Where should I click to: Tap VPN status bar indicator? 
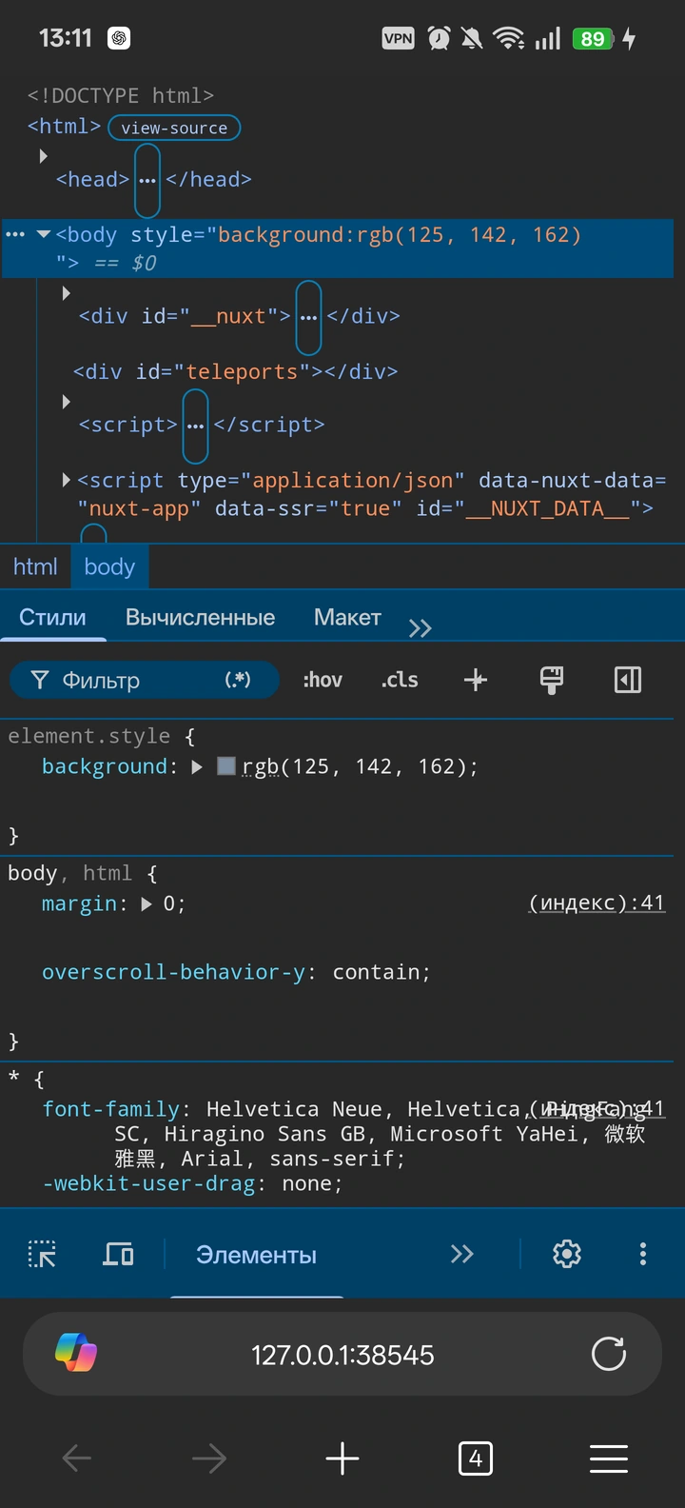click(399, 38)
